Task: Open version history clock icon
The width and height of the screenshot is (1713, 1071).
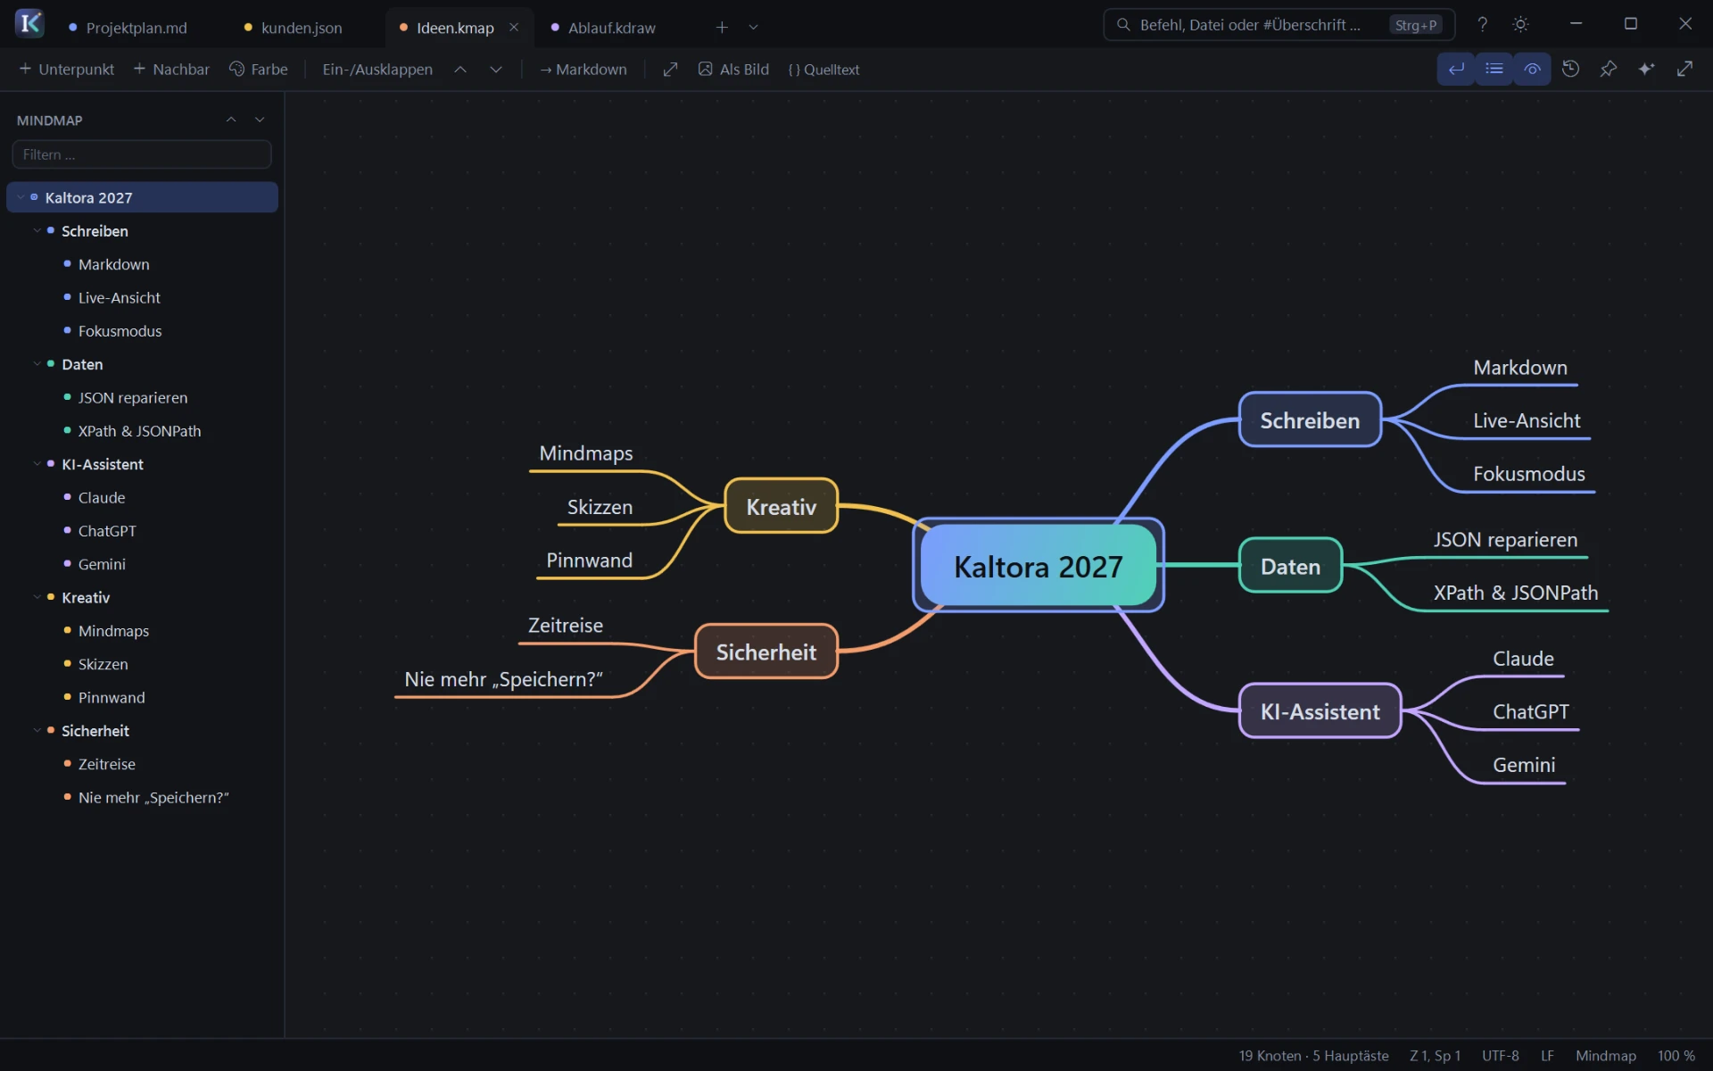Action: 1570,69
